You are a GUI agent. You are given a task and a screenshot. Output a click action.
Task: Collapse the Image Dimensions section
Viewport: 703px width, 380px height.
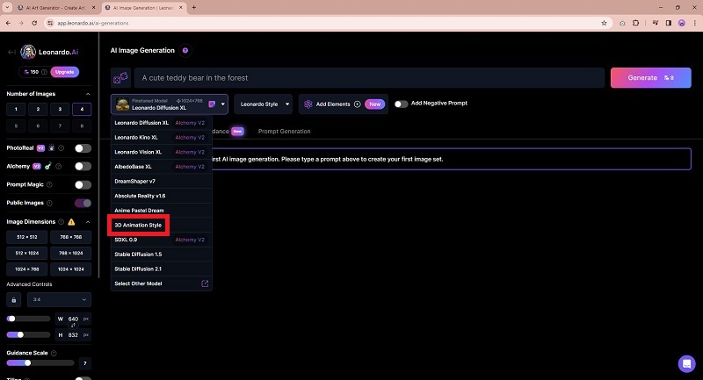pyautogui.click(x=88, y=222)
